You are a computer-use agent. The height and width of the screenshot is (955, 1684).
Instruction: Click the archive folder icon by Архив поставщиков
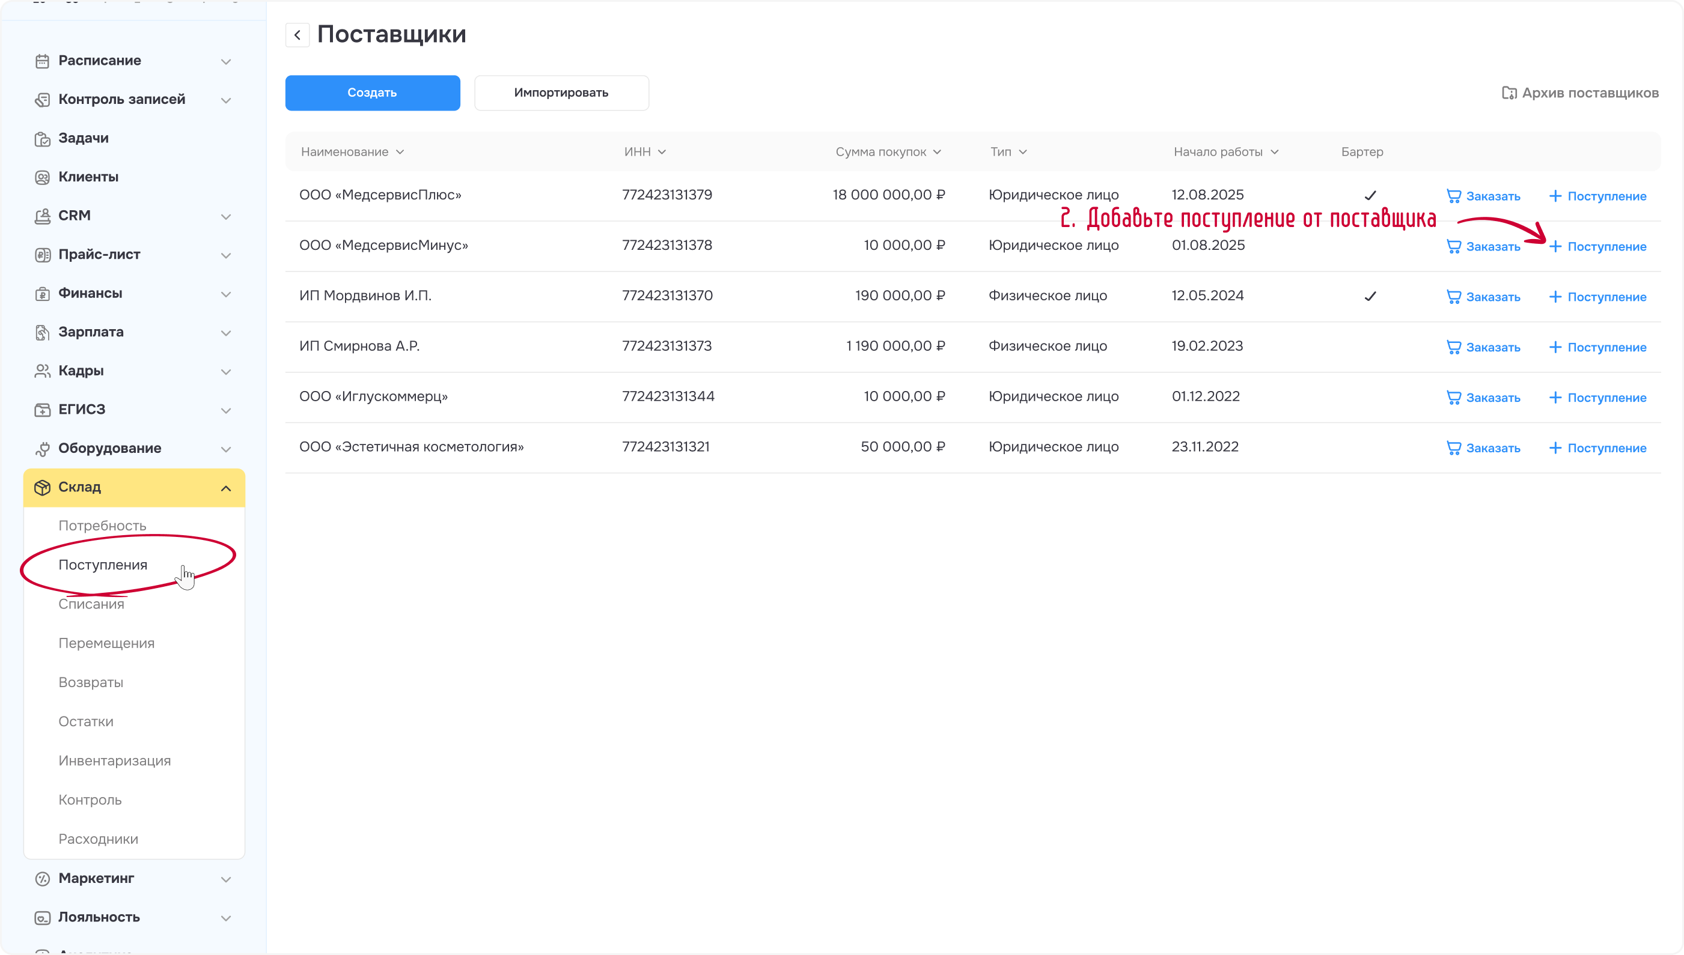point(1509,93)
